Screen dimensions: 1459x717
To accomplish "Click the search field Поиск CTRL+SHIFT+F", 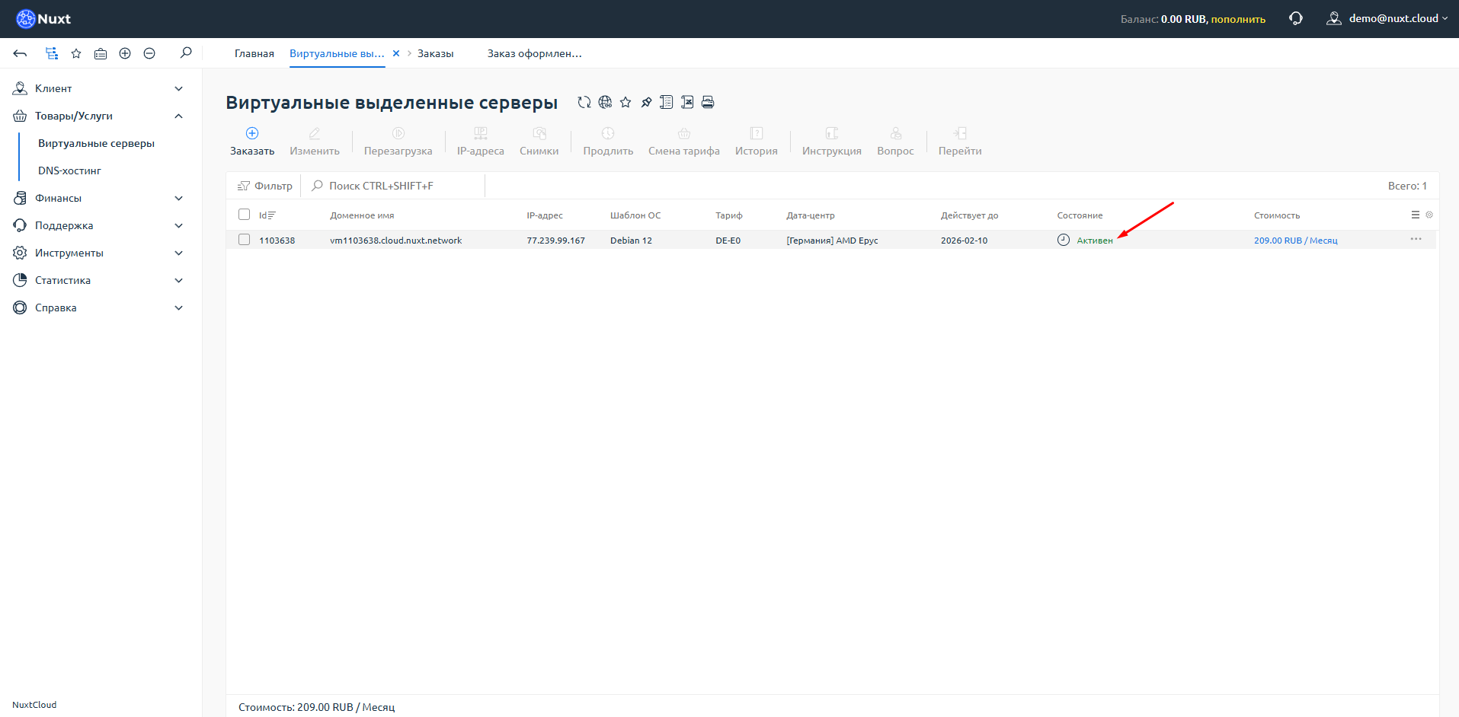I will coord(381,186).
